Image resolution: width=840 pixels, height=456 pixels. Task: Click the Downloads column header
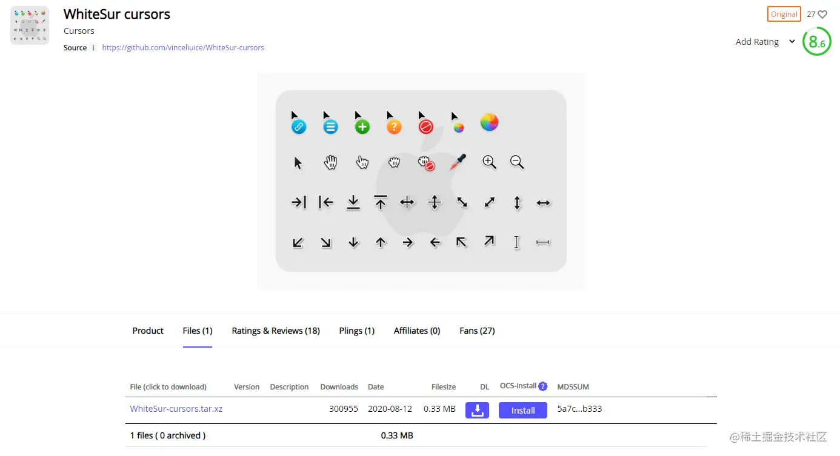(339, 387)
